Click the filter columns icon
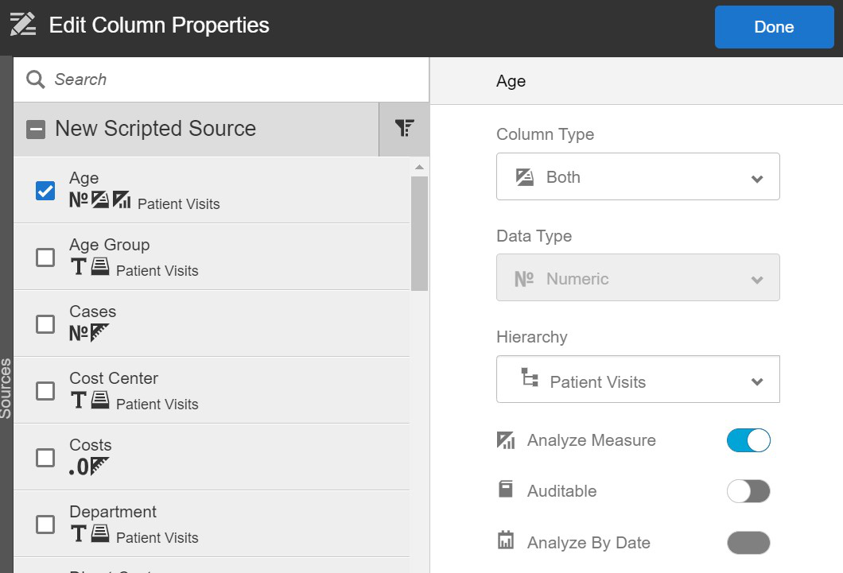 (404, 128)
